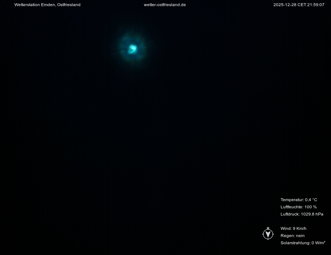Viewport: 331px width, 255px height.
Task: Select the time 21:59:07
Action: [x=316, y=5]
